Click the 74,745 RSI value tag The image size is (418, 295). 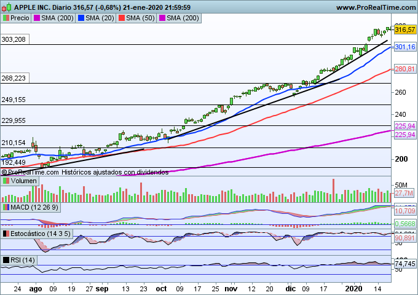405,264
